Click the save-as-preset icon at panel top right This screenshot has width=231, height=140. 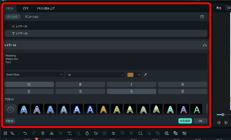202,17
